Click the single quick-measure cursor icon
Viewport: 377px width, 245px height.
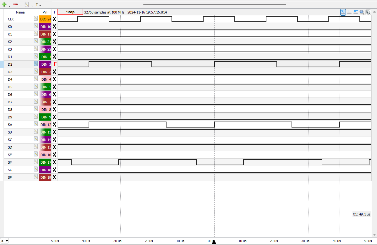(349, 12)
